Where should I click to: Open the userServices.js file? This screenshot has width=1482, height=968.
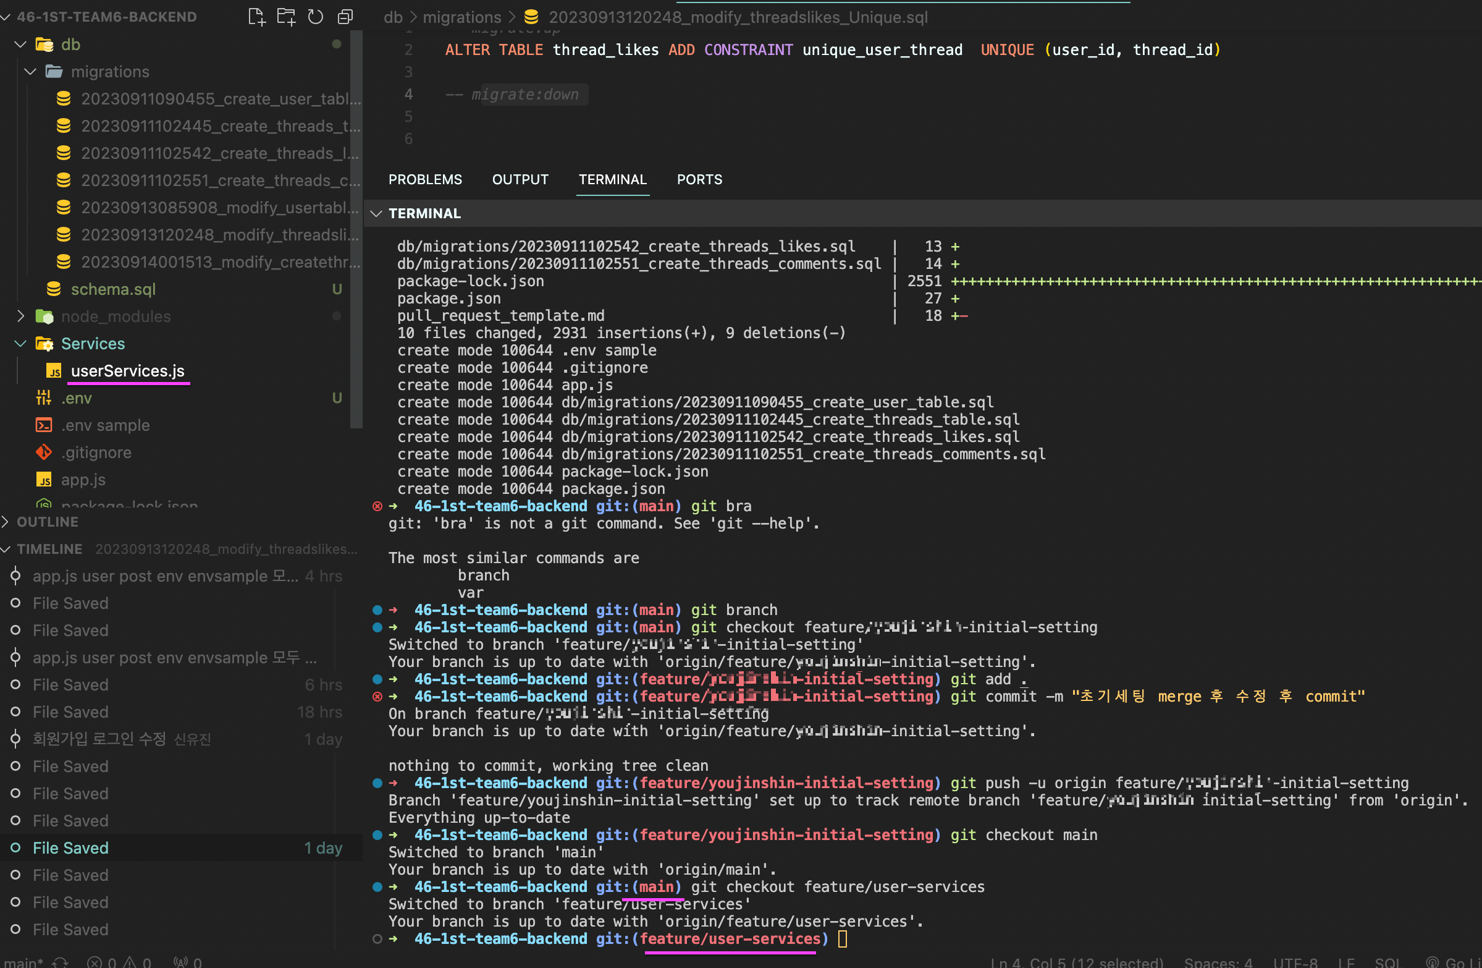[x=127, y=371]
